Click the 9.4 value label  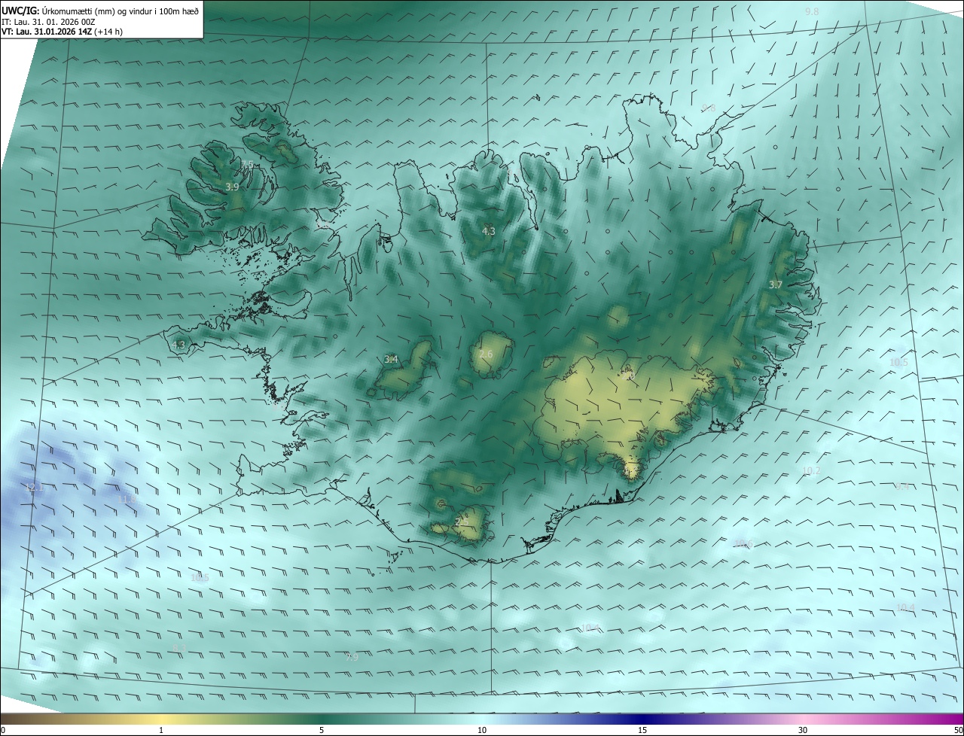[901, 487]
